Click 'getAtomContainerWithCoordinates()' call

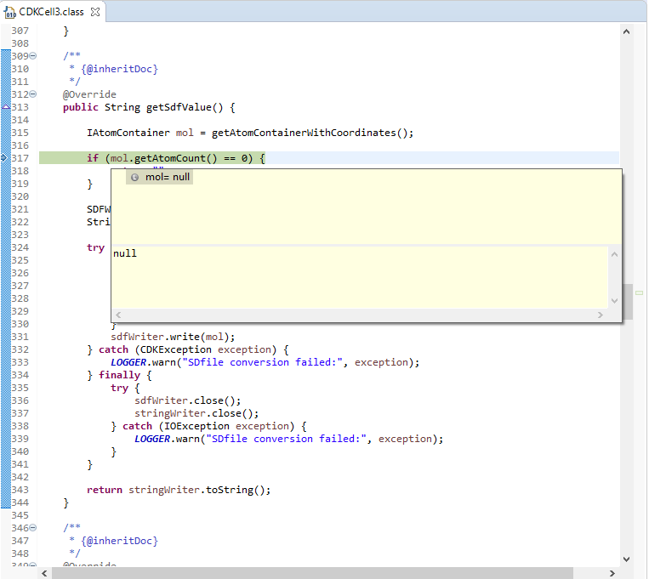(x=310, y=133)
